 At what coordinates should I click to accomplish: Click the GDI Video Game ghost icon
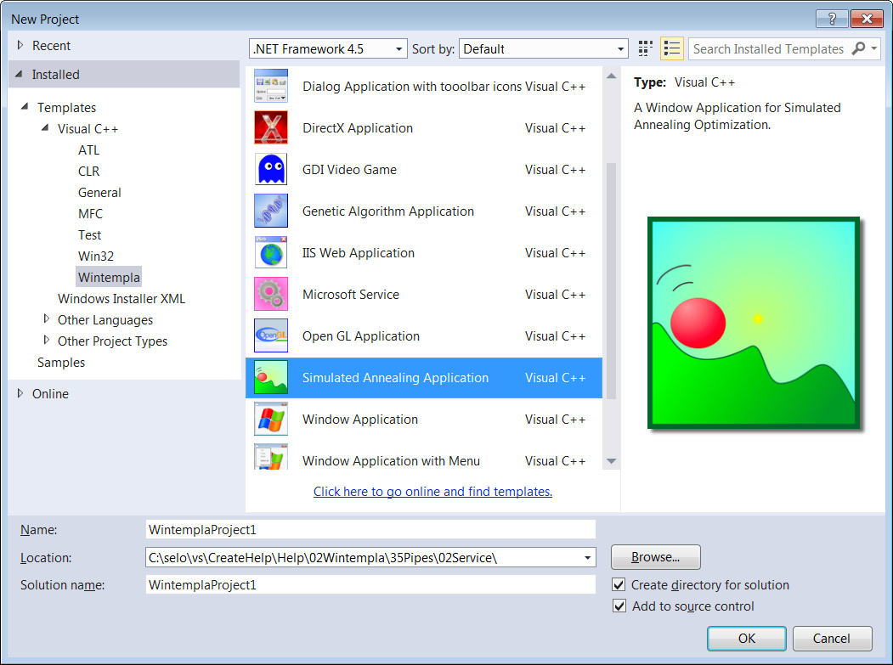point(270,169)
